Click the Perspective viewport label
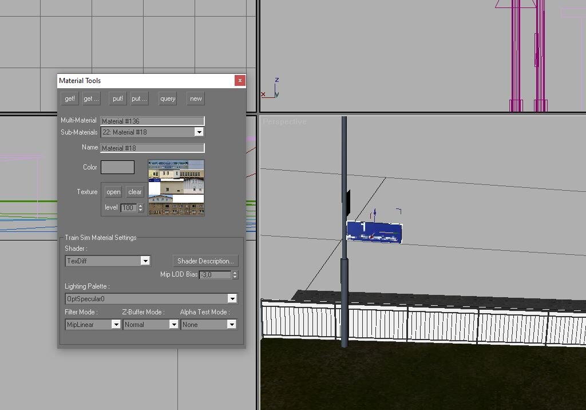The image size is (586, 410). click(x=284, y=121)
